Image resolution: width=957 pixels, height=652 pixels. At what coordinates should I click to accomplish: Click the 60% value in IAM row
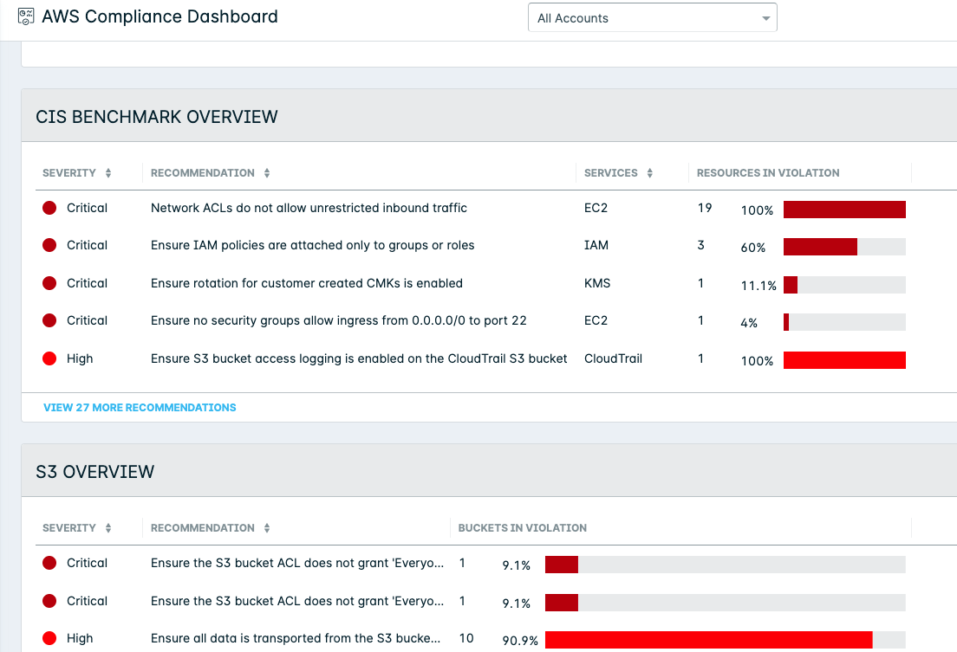coord(753,248)
